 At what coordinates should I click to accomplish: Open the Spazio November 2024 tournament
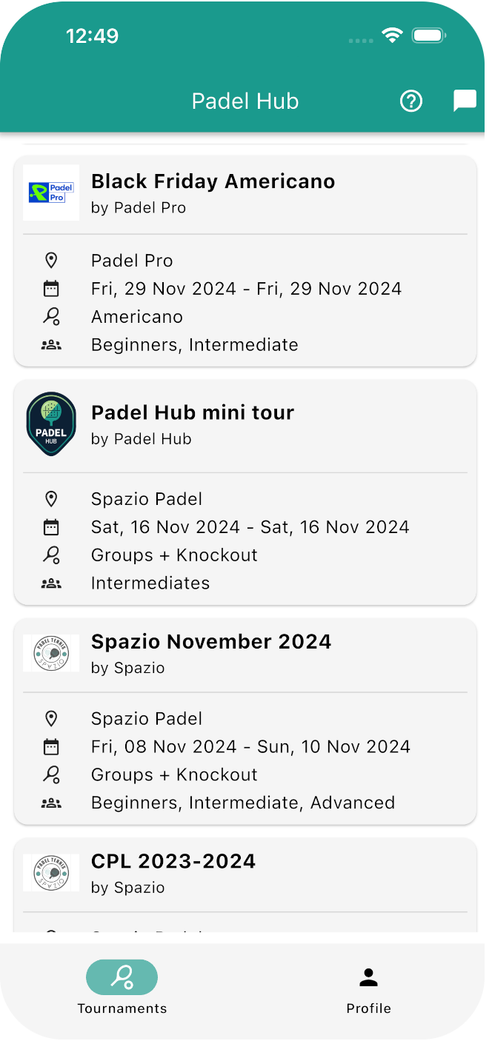tap(211, 641)
